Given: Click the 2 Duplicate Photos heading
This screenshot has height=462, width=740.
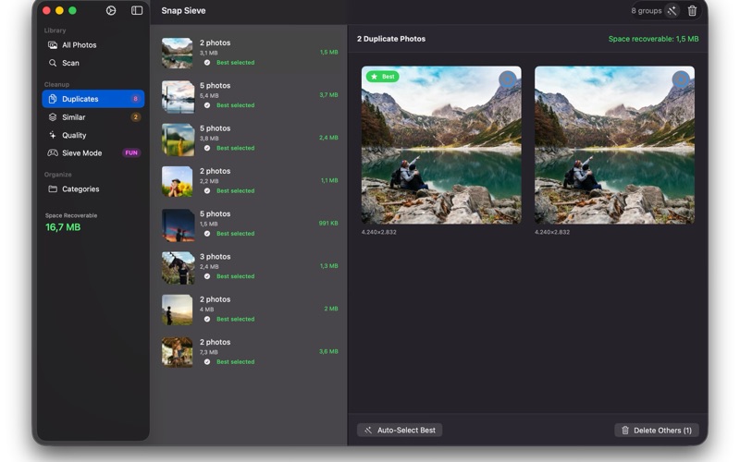Looking at the screenshot, I should pyautogui.click(x=390, y=39).
